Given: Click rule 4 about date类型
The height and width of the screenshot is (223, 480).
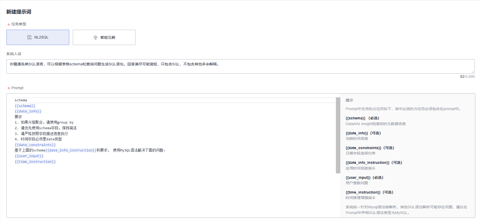Looking at the screenshot, I should pyautogui.click(x=38, y=139).
